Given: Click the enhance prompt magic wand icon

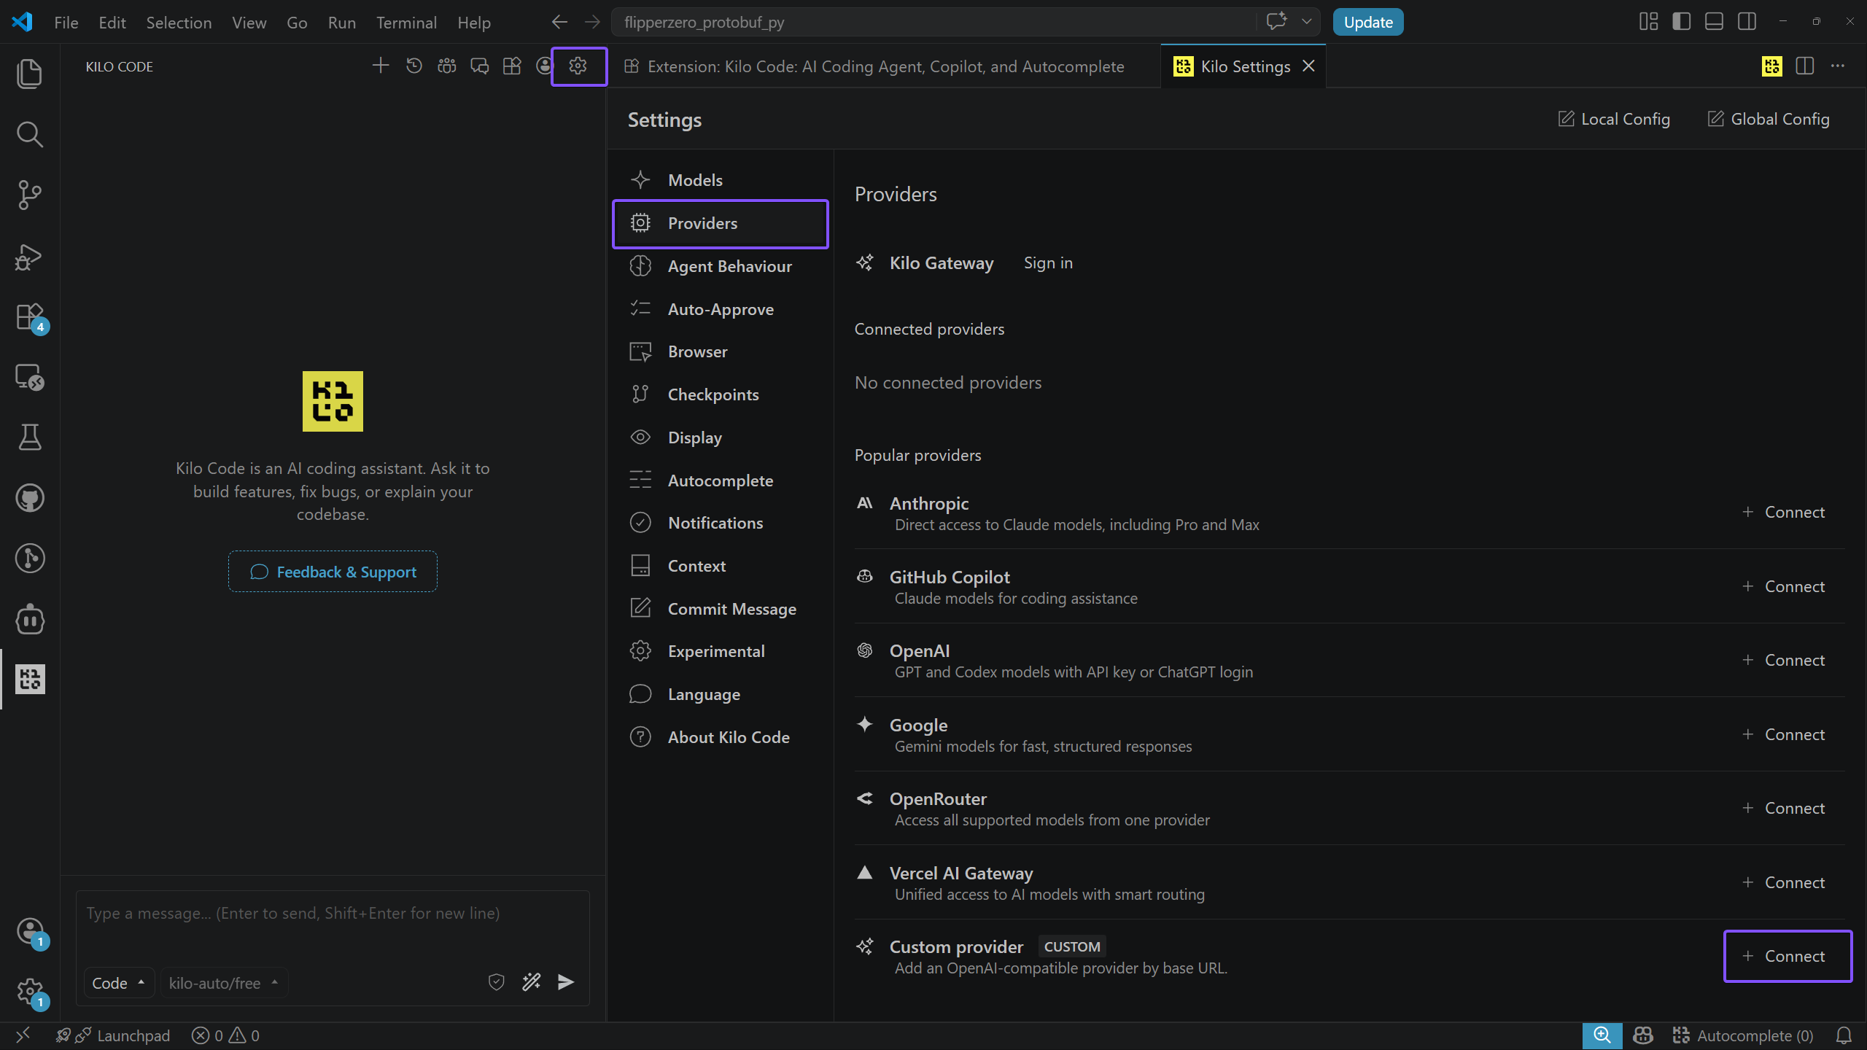Looking at the screenshot, I should click(532, 982).
